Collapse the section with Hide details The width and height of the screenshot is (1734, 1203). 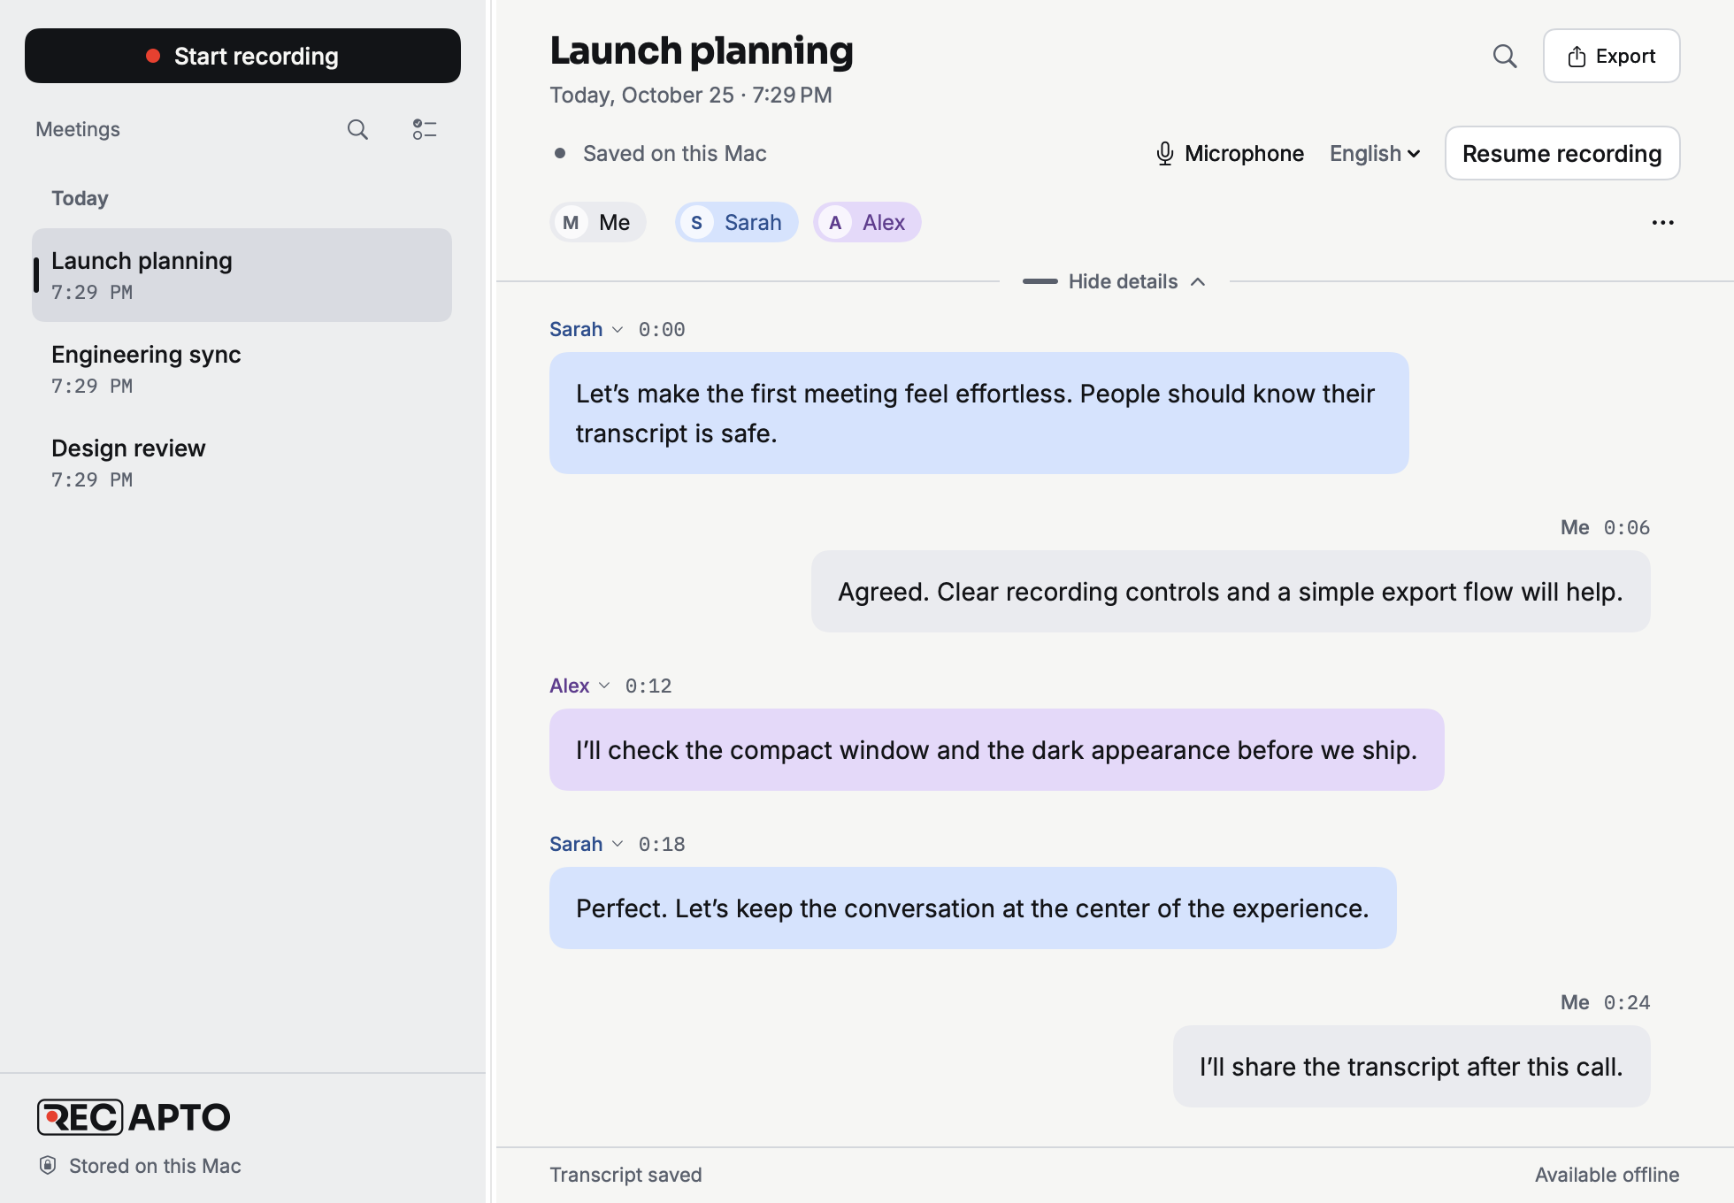pos(1115,281)
